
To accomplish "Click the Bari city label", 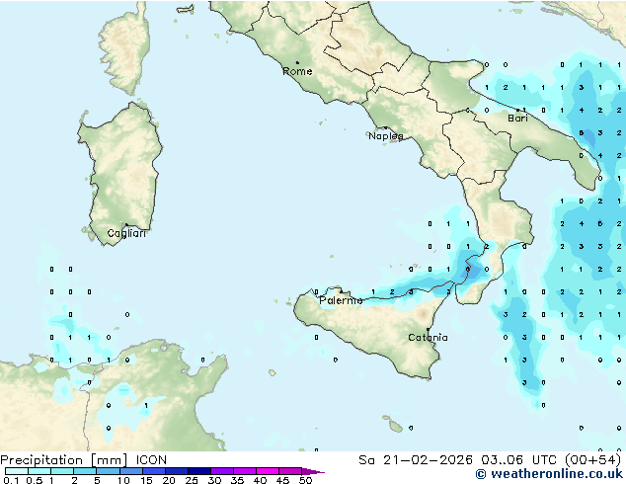I will pyautogui.click(x=517, y=119).
